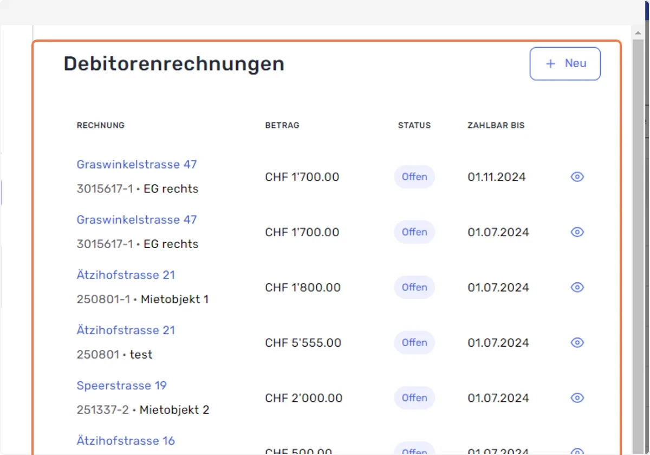Click Offen badge in Mietobjekt 1 row
650x455 pixels.
[x=414, y=287]
